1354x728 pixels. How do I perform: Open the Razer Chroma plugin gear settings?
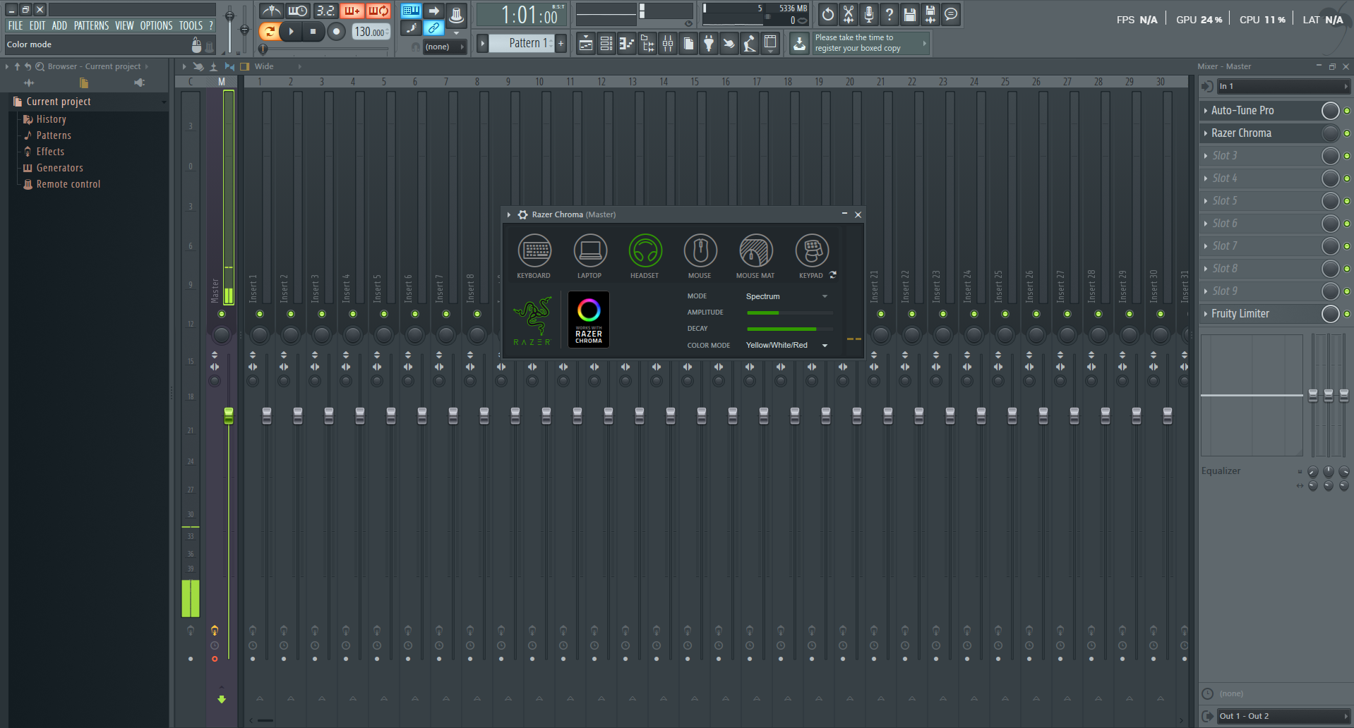click(522, 214)
